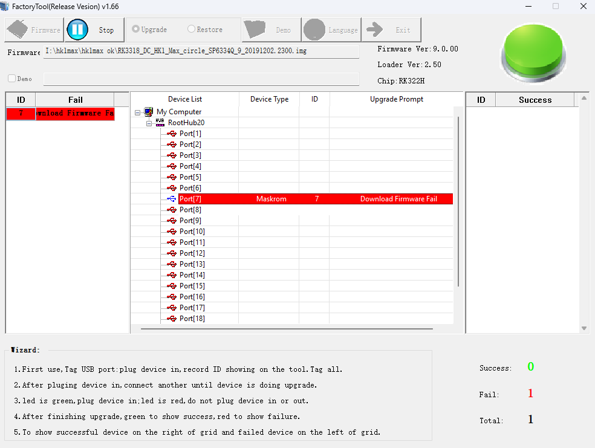This screenshot has height=448, width=595.
Task: Collapse the My Computer tree node
Action: [138, 112]
